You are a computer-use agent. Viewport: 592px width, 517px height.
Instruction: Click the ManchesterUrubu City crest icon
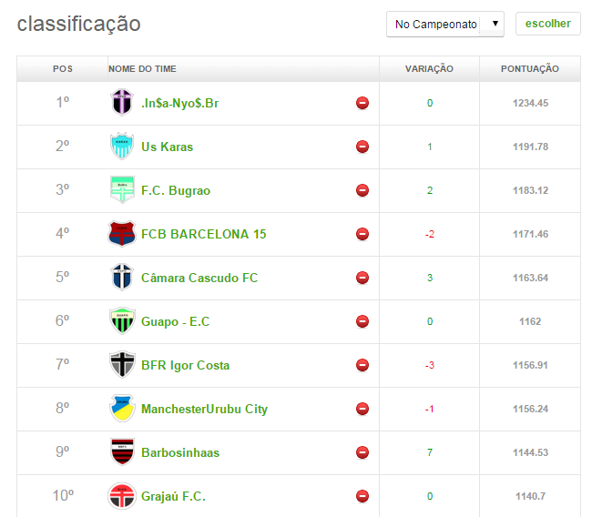pos(121,409)
